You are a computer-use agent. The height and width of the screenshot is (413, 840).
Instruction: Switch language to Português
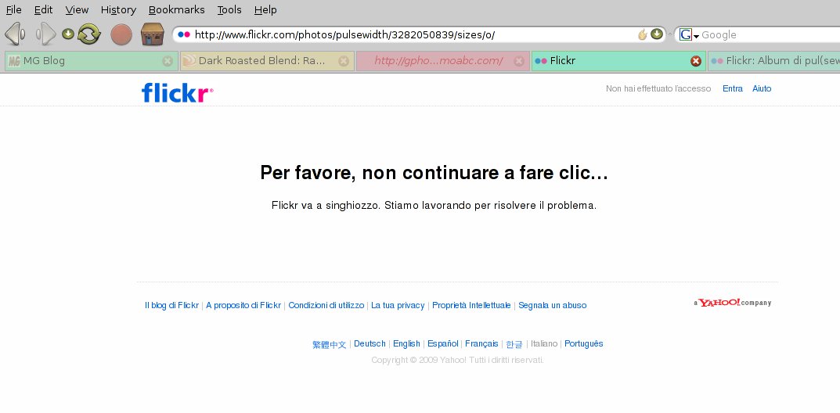[584, 344]
